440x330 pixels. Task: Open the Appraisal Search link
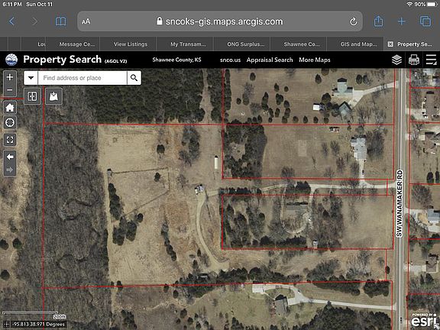click(x=270, y=60)
